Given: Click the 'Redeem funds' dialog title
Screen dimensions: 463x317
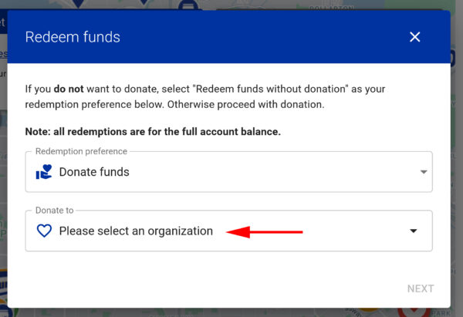Looking at the screenshot, I should (x=73, y=37).
